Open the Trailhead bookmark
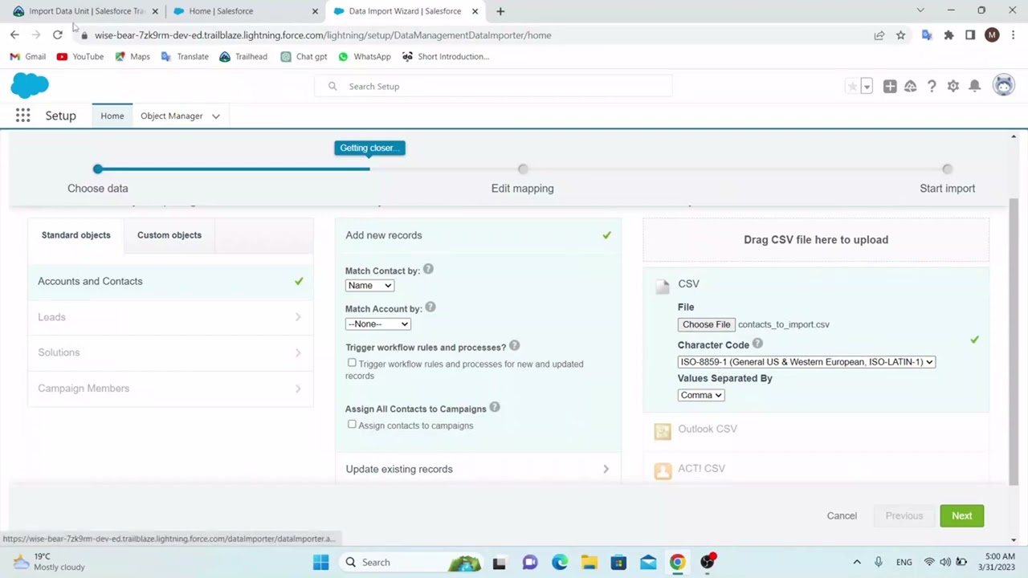This screenshot has width=1028, height=578. 243,56
